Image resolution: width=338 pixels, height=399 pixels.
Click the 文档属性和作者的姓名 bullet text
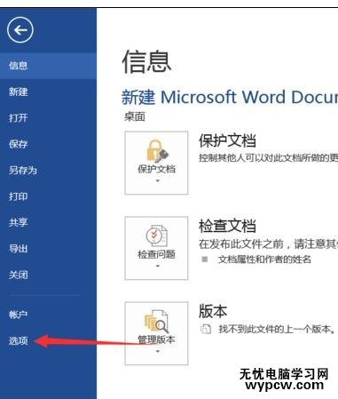pos(264,259)
